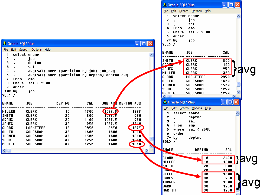Open Options menu in the left SQL*Plus window
This screenshot has width=260, height=195.
pos(36,50)
